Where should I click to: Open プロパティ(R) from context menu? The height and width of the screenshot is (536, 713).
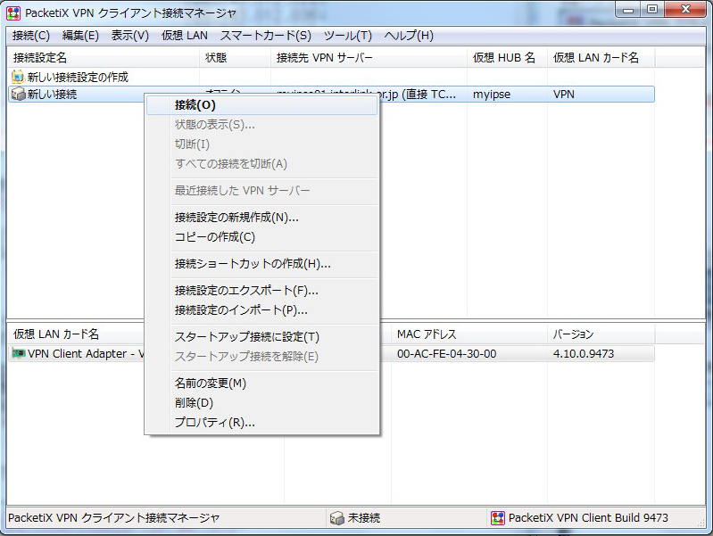(214, 423)
